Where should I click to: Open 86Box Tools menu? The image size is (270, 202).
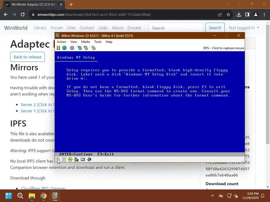tap(98, 42)
